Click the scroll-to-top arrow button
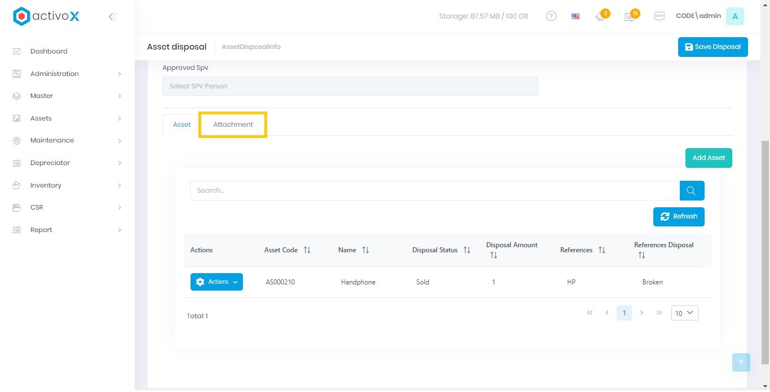Screen dimensions: 770x392 point(741,363)
